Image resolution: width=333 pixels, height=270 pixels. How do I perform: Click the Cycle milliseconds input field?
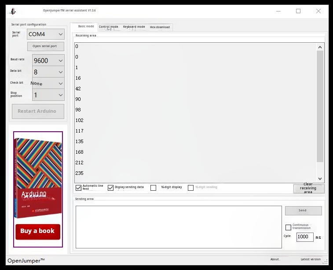[304, 237]
